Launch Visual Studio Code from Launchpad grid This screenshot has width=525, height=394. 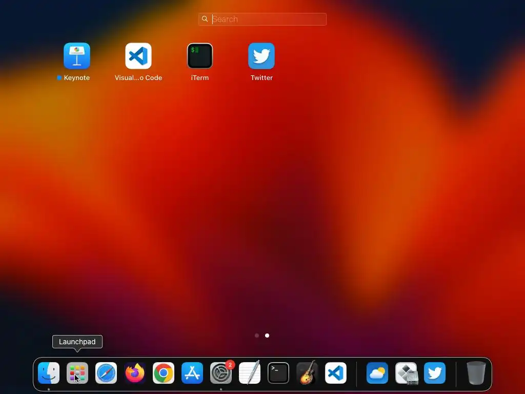click(138, 55)
